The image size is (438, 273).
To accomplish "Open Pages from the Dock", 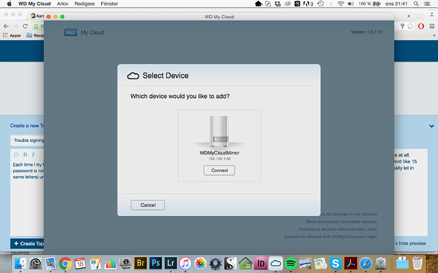I will tap(95, 263).
